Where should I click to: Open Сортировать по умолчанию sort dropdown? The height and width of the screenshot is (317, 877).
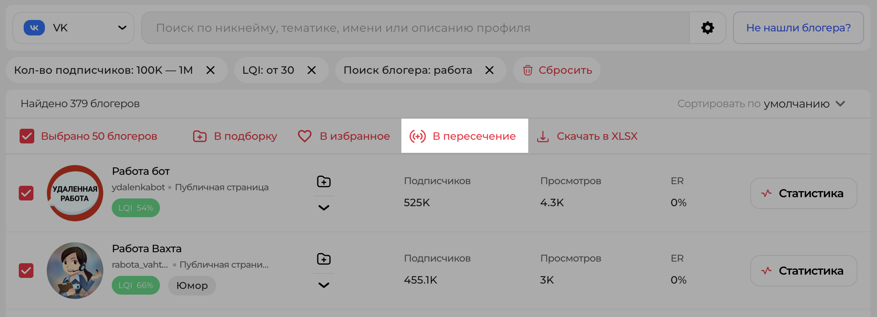tap(761, 104)
